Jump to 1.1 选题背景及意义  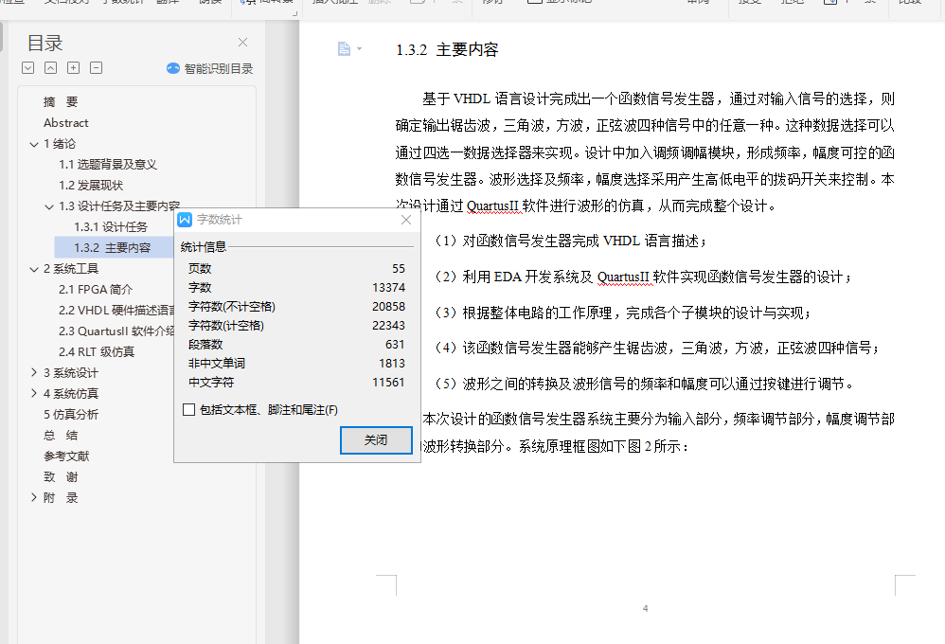(x=108, y=165)
